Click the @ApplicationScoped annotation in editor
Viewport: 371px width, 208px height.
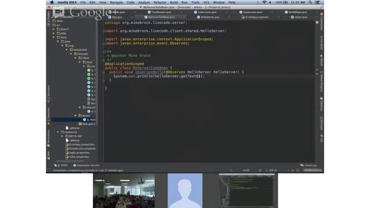[x=124, y=64]
